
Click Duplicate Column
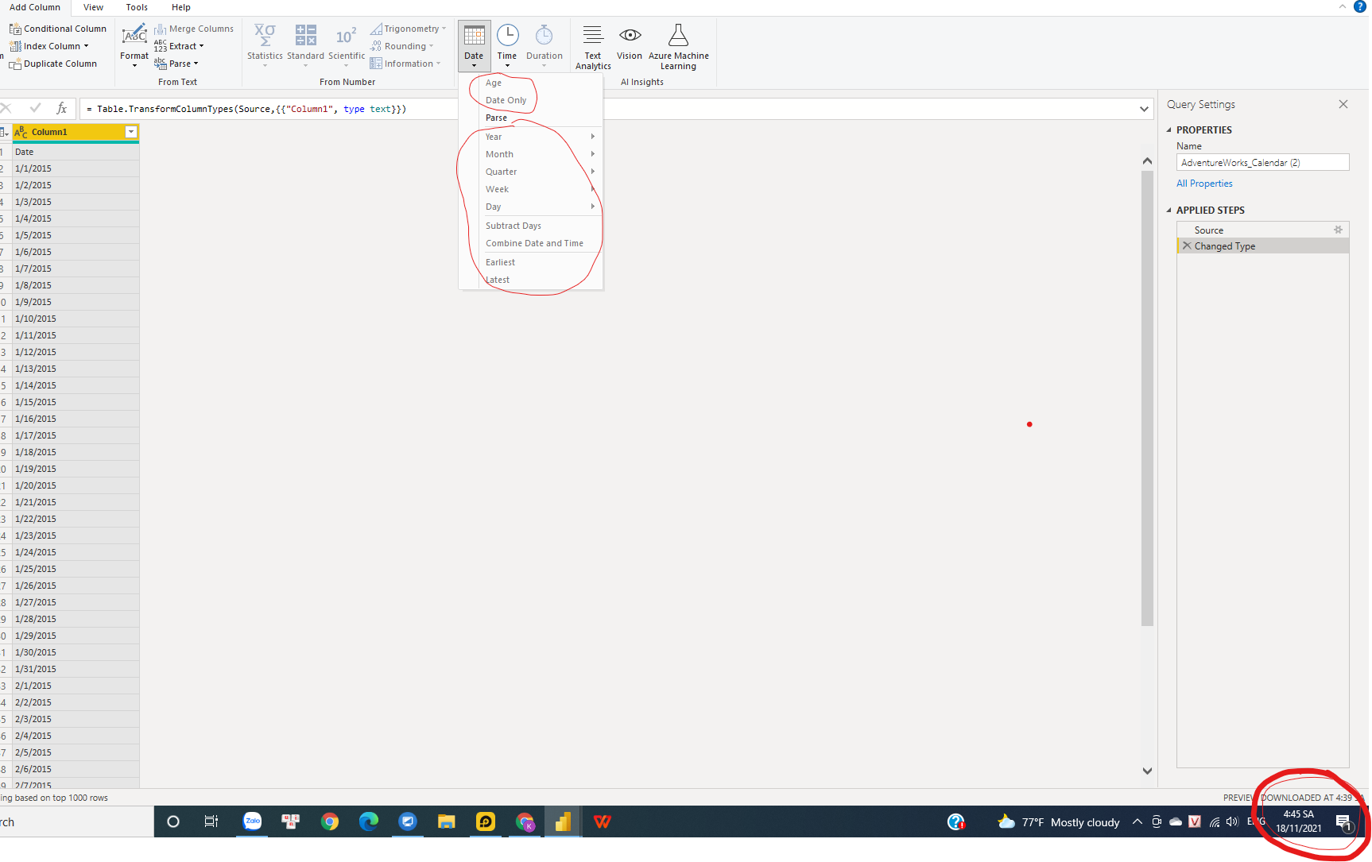[x=52, y=64]
